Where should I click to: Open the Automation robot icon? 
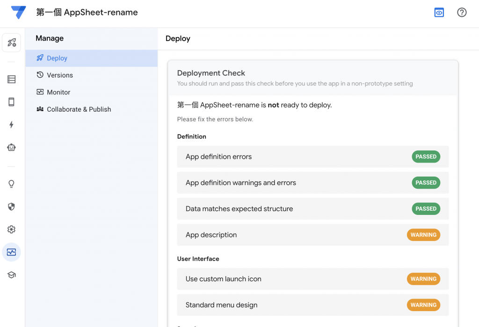pos(12,147)
